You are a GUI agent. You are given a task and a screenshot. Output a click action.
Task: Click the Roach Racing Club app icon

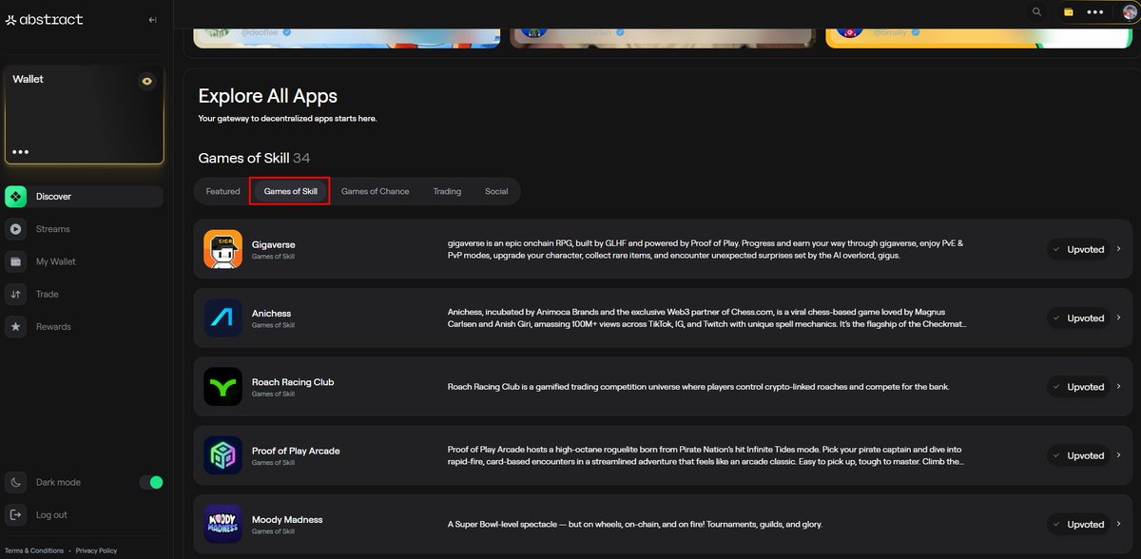tap(222, 387)
